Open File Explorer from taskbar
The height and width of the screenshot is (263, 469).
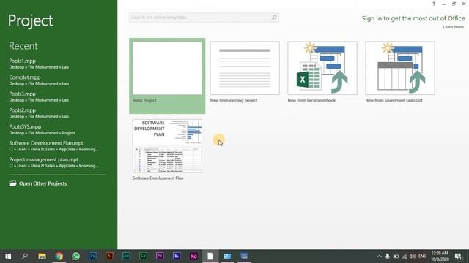(42, 256)
